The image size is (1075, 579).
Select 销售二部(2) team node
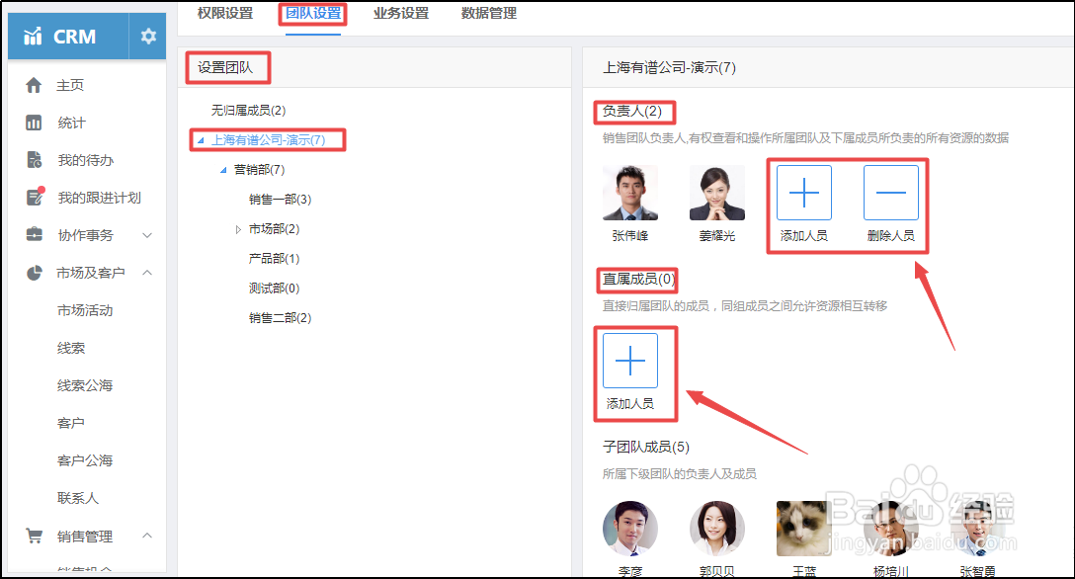280,318
